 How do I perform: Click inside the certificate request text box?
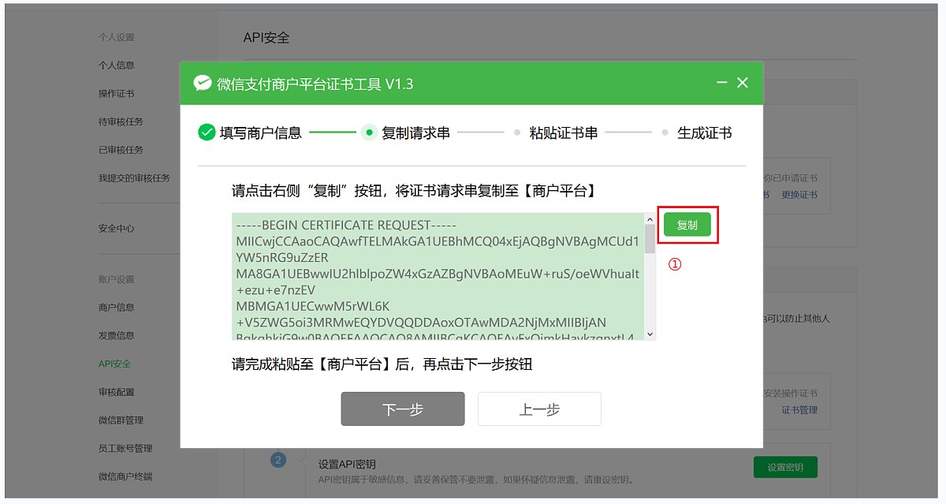(438, 277)
